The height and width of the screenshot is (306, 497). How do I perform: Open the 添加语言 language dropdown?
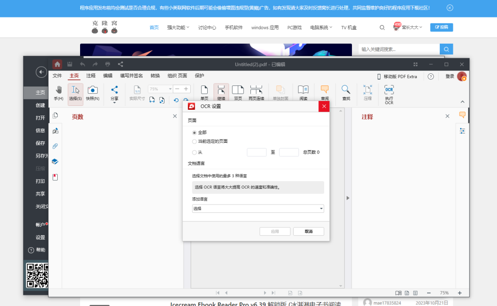coord(258,208)
